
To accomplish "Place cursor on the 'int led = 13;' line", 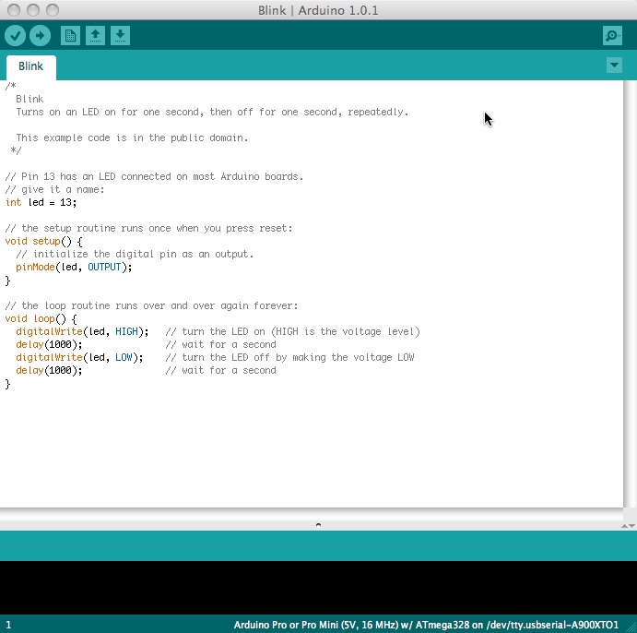I will [41, 202].
